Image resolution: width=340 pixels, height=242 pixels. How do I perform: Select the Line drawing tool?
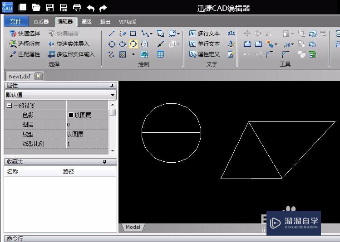[x=112, y=34]
